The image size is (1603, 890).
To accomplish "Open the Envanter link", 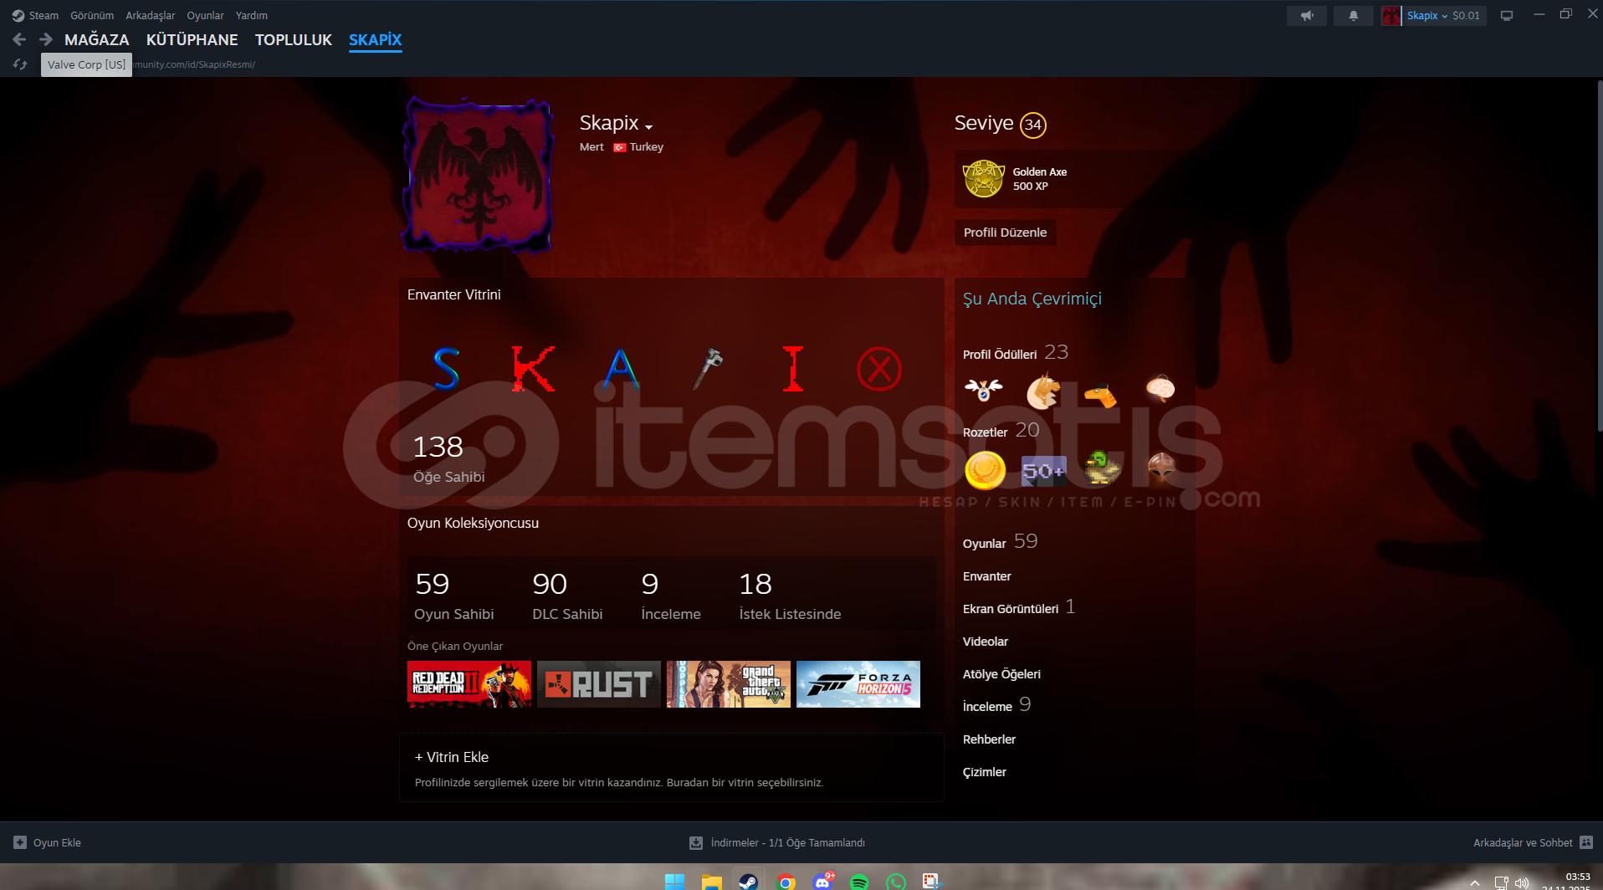I will [986, 576].
